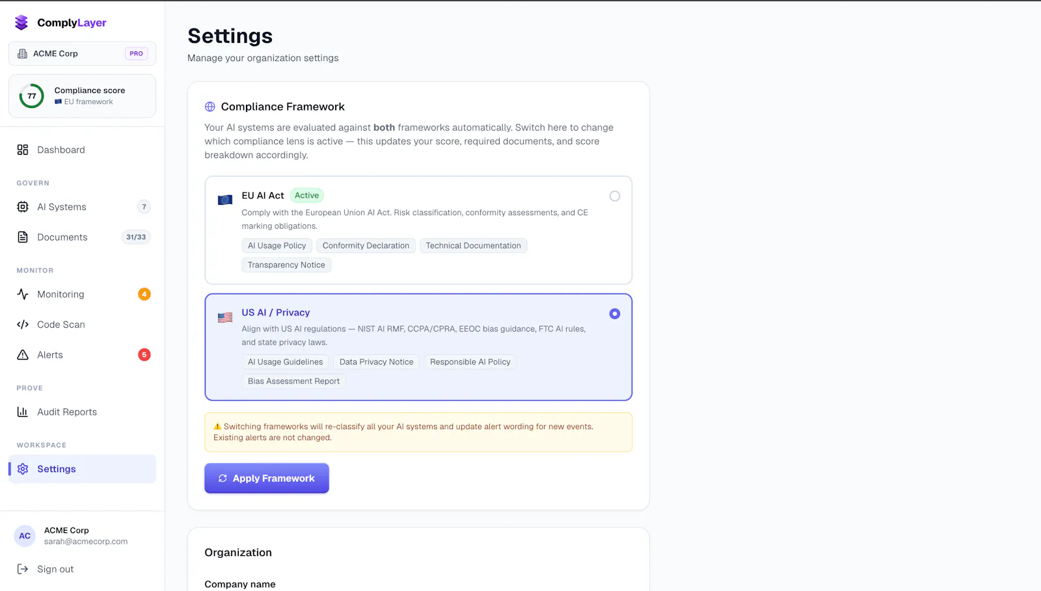Viewport: 1041px width, 591px height.
Task: Click the Active status badge
Action: [x=306, y=195]
